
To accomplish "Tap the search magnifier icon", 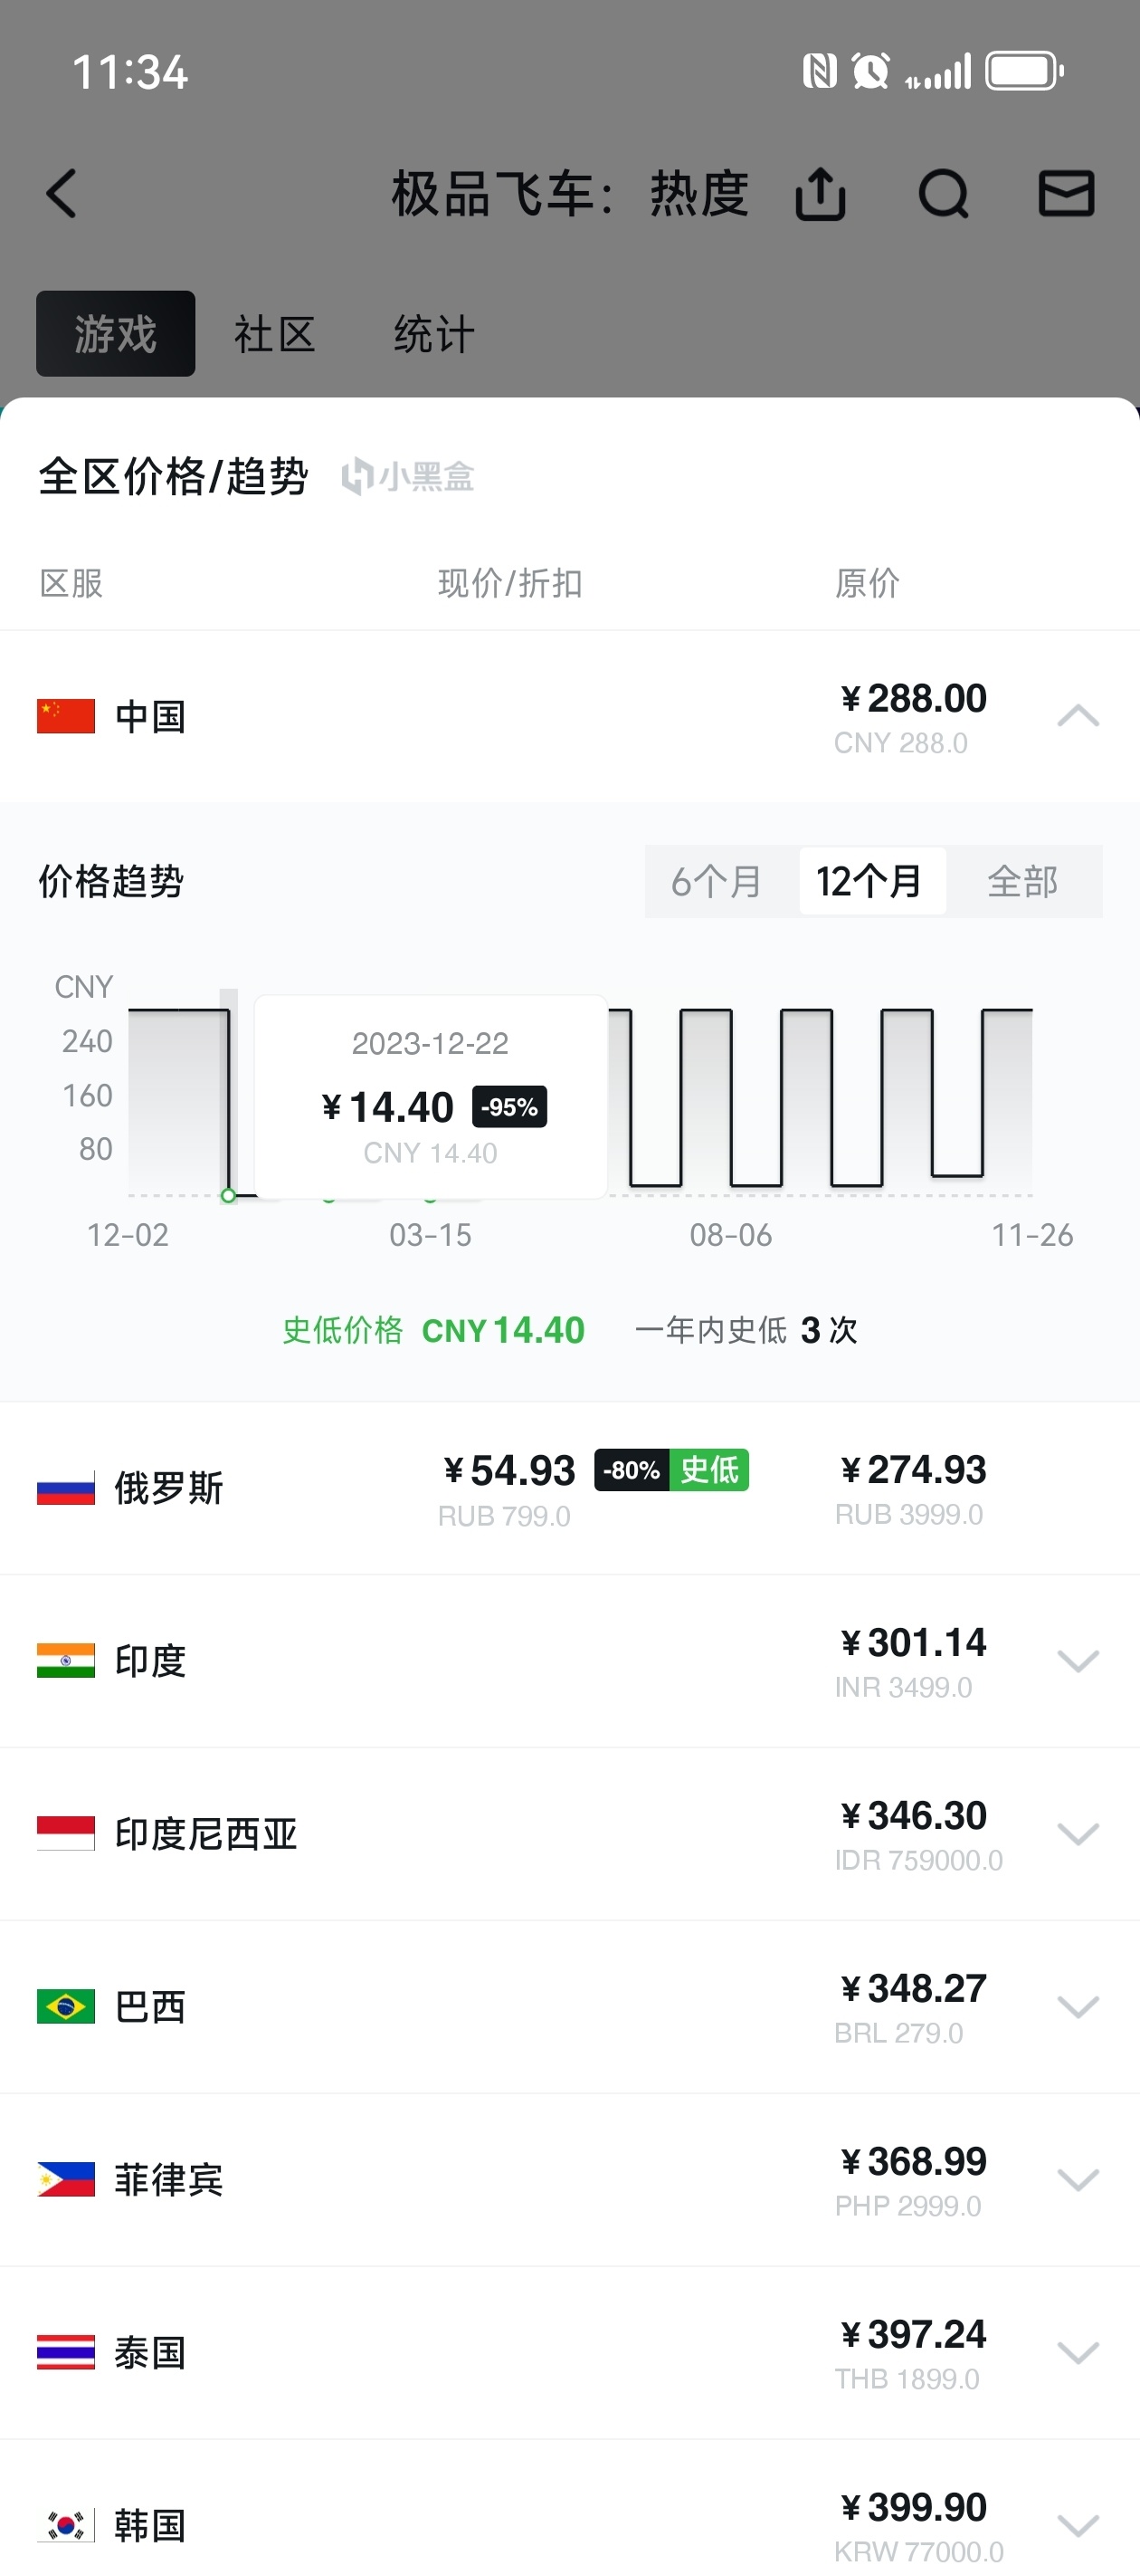I will tap(943, 193).
